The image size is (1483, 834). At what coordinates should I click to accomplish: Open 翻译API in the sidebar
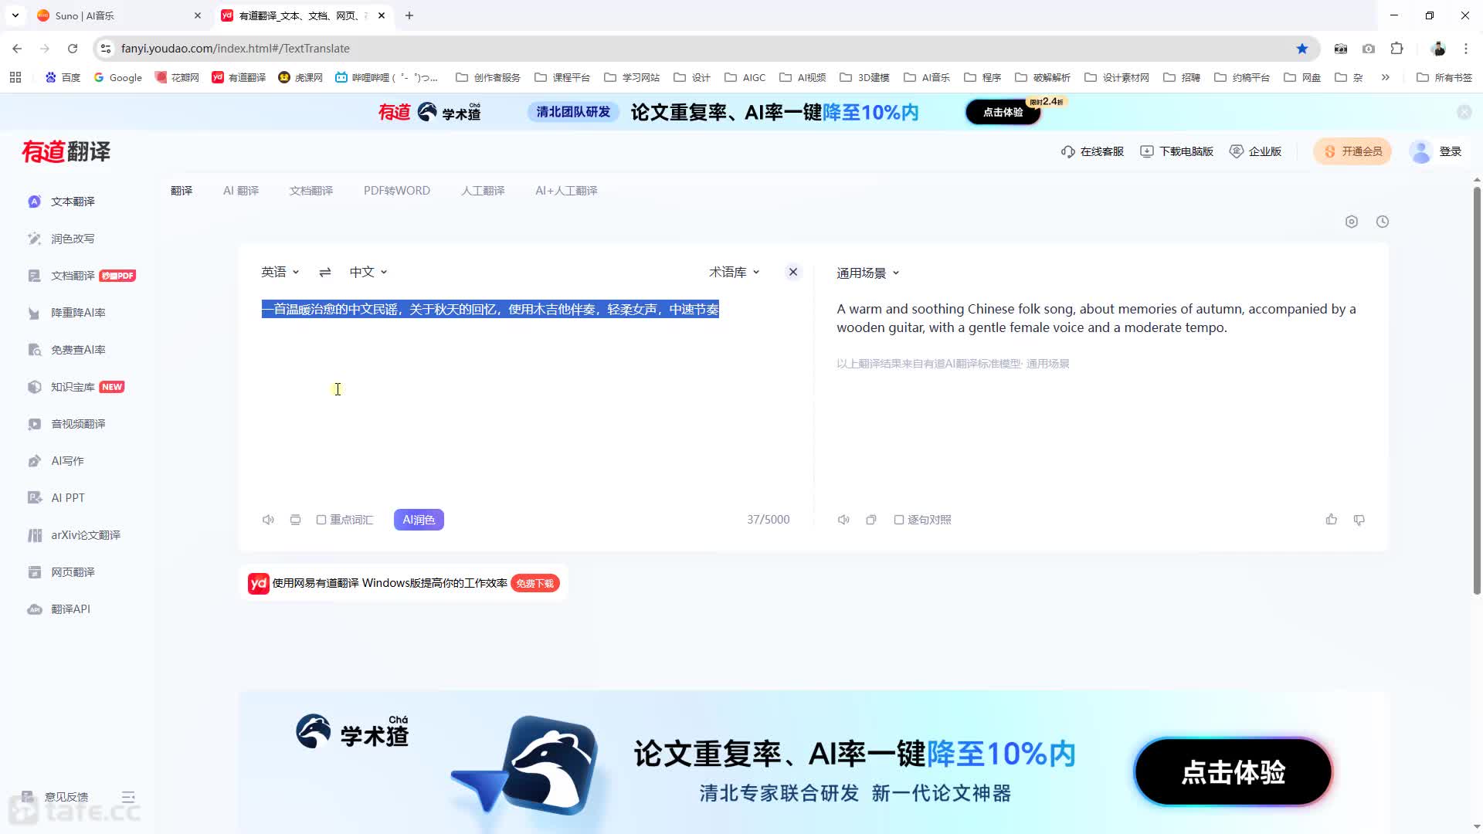click(x=70, y=609)
